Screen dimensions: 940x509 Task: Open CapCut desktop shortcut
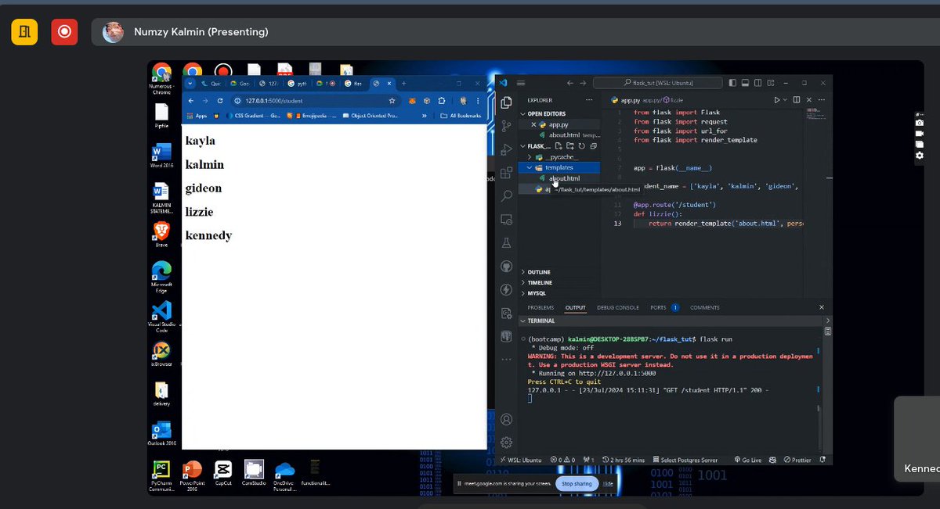tap(223, 473)
